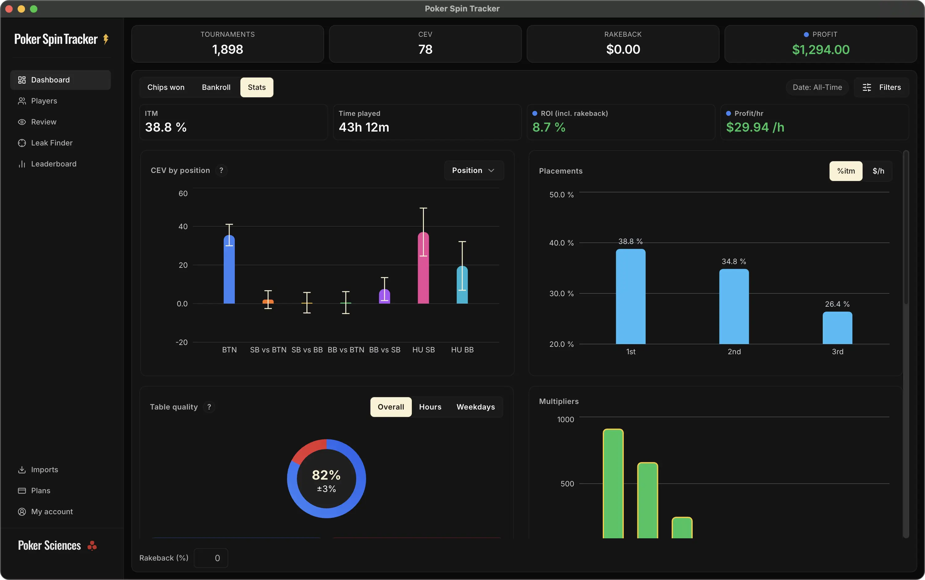Click the Poker Sciences logo link

click(57, 545)
